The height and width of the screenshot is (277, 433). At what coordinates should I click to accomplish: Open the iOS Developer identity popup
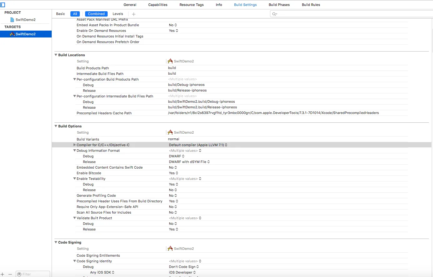pyautogui.click(x=182, y=272)
